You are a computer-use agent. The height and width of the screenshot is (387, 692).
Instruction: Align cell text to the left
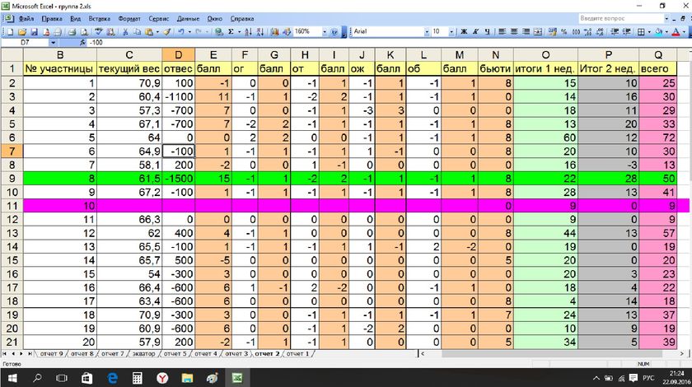point(503,32)
